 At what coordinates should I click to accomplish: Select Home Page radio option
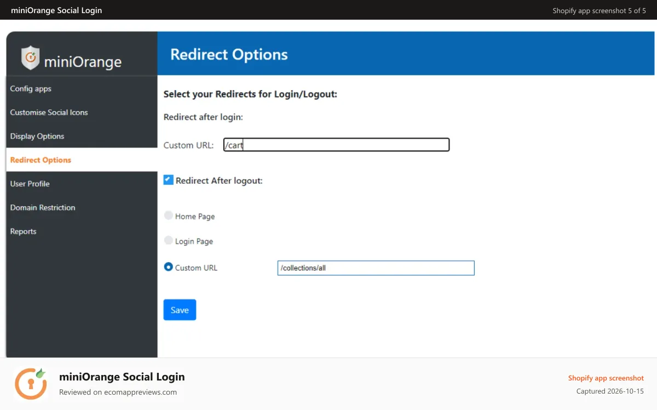(169, 215)
